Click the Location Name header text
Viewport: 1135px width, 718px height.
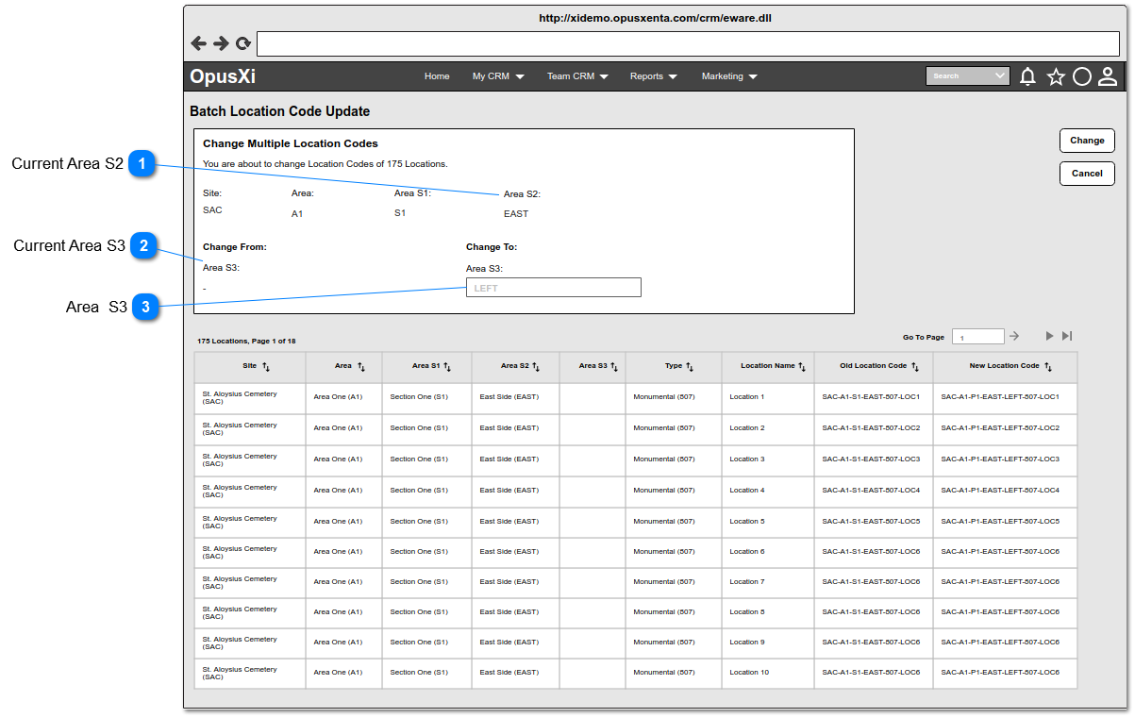[x=768, y=366]
